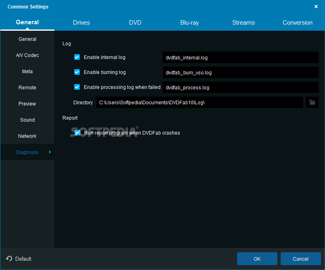Select the General top tab
The image size is (325, 270).
click(x=27, y=22)
